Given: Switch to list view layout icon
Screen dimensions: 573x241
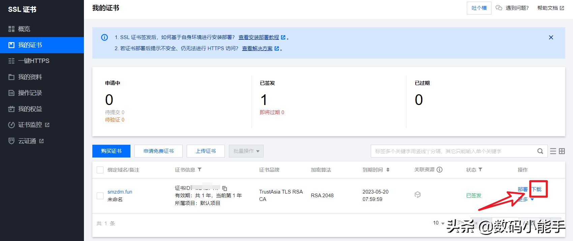Looking at the screenshot, I should tap(553, 151).
